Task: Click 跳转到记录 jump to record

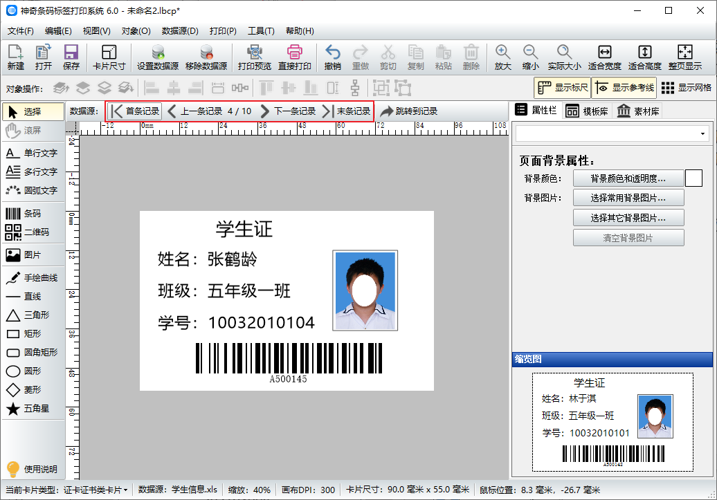Action: pos(409,111)
